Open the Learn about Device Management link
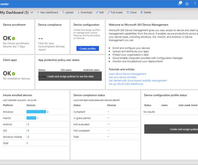 [x=127, y=74]
